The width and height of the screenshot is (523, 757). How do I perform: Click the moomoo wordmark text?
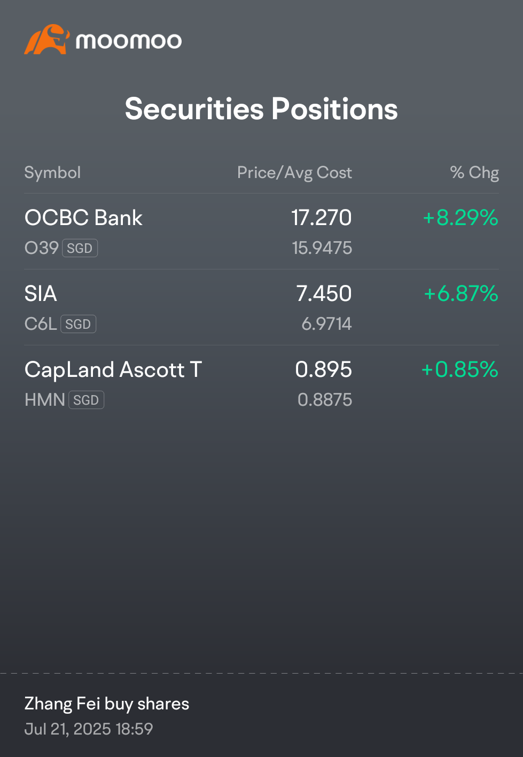pyautogui.click(x=129, y=41)
